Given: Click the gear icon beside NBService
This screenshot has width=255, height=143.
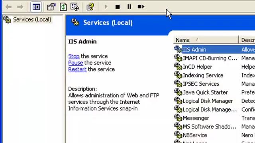Looking at the screenshot, I should point(178,135).
